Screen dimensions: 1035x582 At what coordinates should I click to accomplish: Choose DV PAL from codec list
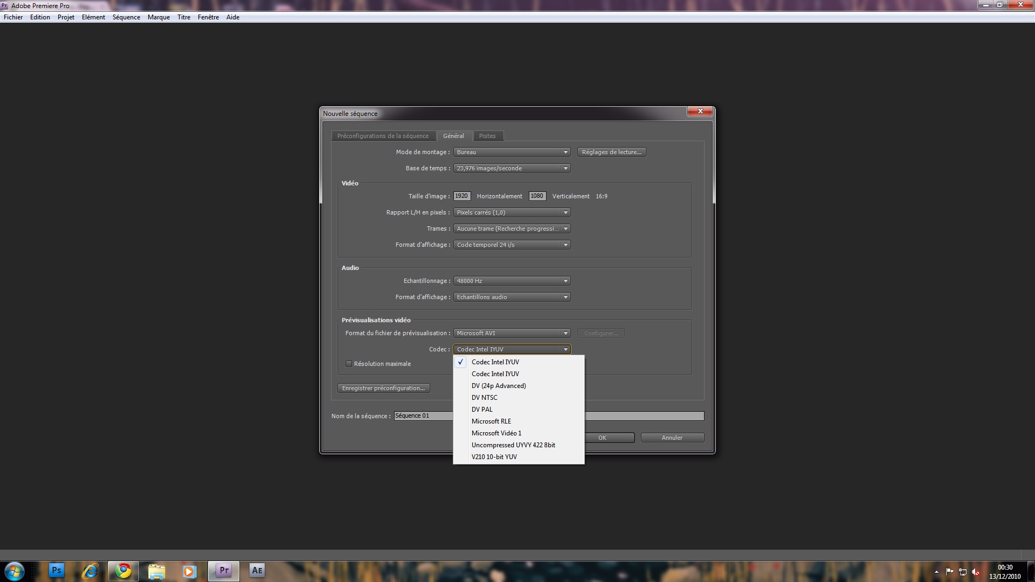(x=482, y=410)
